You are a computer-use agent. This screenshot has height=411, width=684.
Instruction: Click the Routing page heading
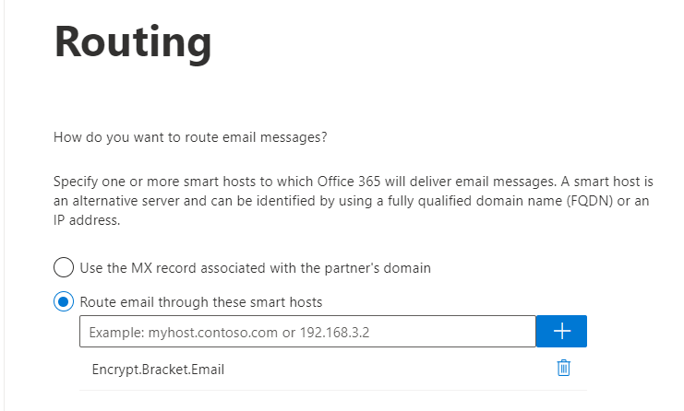pyautogui.click(x=133, y=42)
